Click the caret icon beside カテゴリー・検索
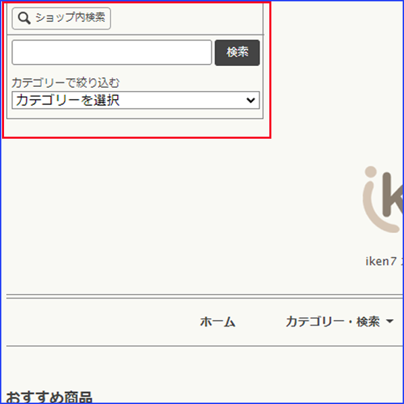Image resolution: width=404 pixels, height=404 pixels. [390, 322]
